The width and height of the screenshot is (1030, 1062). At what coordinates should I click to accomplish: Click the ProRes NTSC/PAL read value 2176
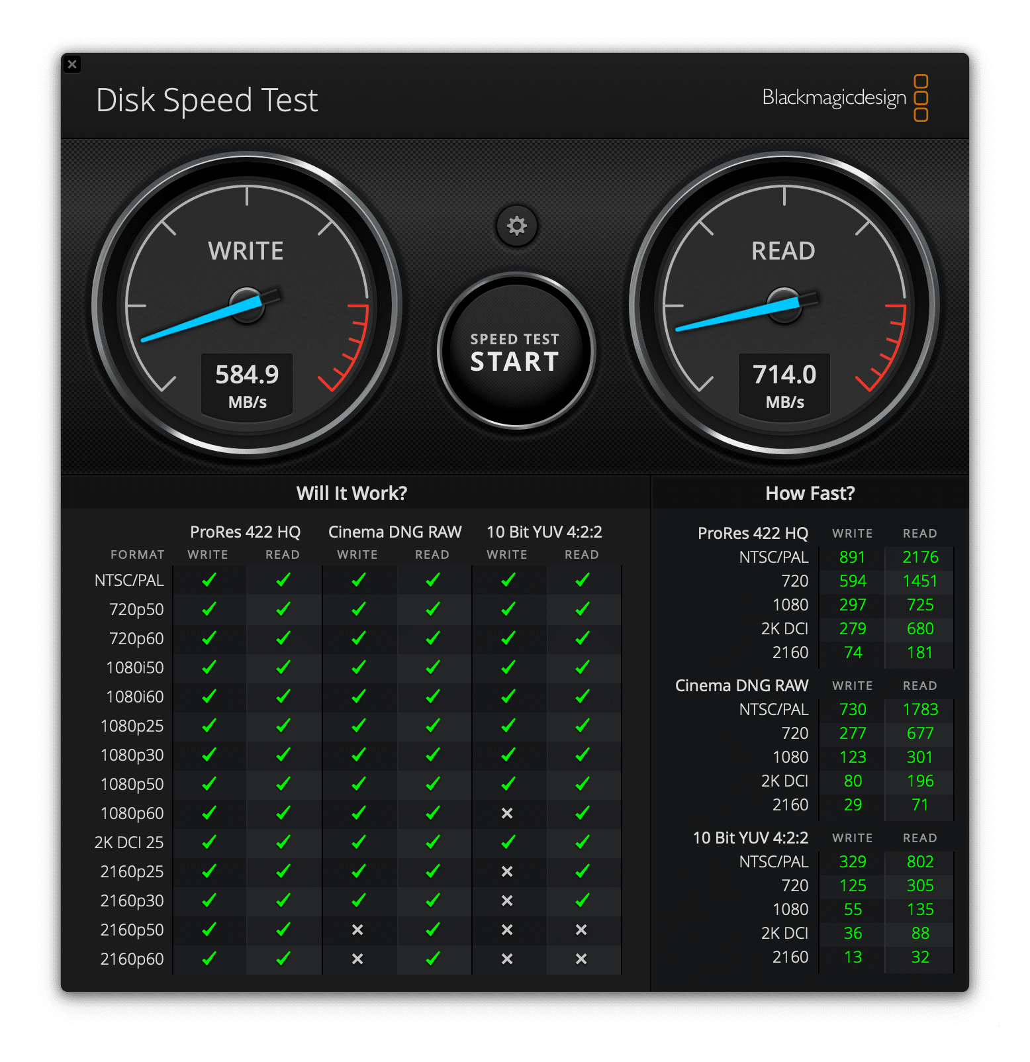919,557
